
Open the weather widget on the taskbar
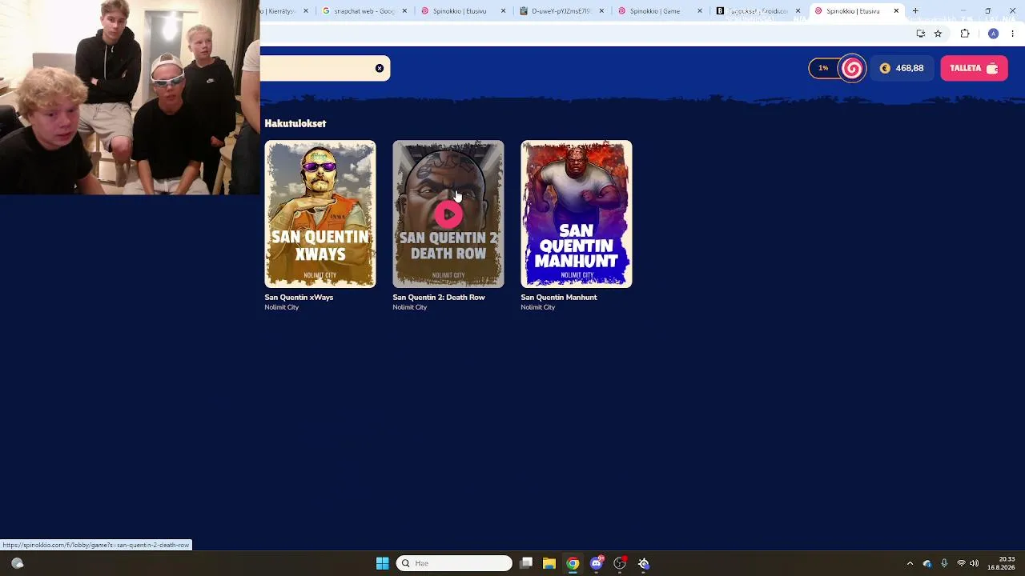click(x=17, y=563)
